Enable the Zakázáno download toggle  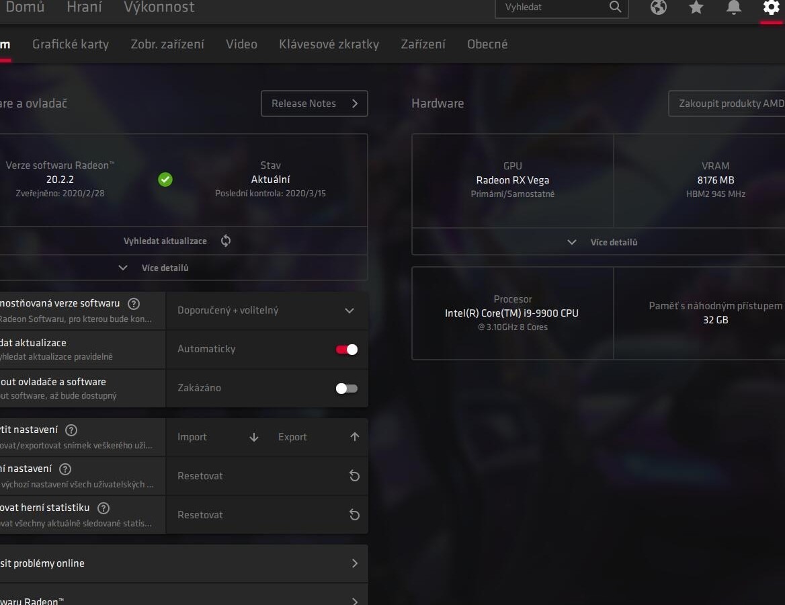click(346, 389)
